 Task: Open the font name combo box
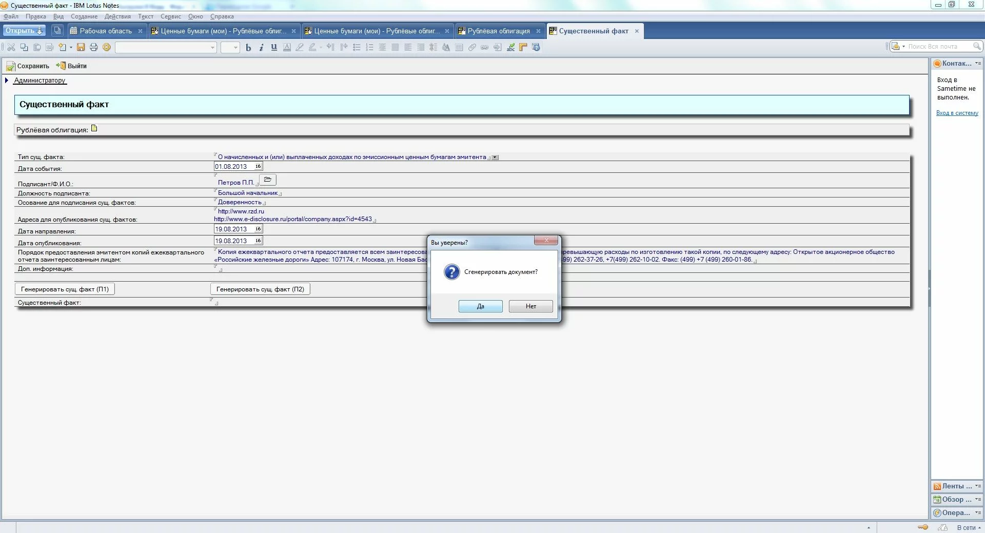click(x=166, y=47)
